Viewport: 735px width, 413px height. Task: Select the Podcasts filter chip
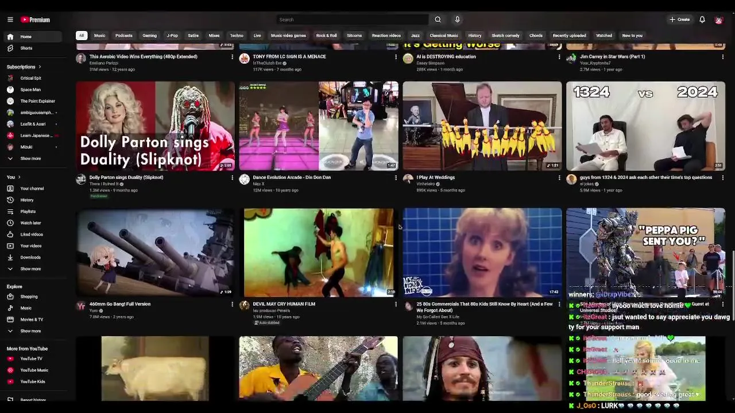click(124, 36)
